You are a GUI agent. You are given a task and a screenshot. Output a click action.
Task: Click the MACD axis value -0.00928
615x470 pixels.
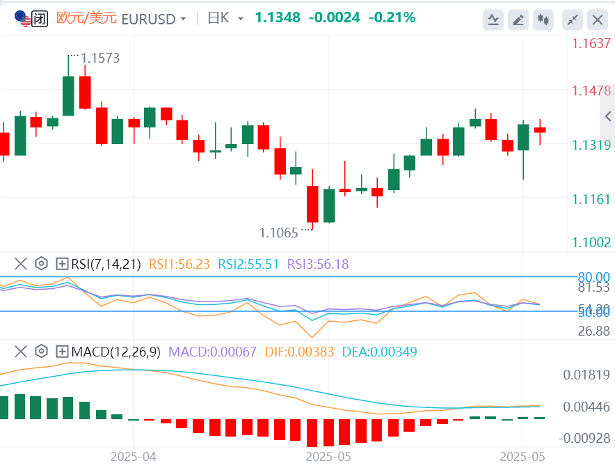(x=584, y=438)
